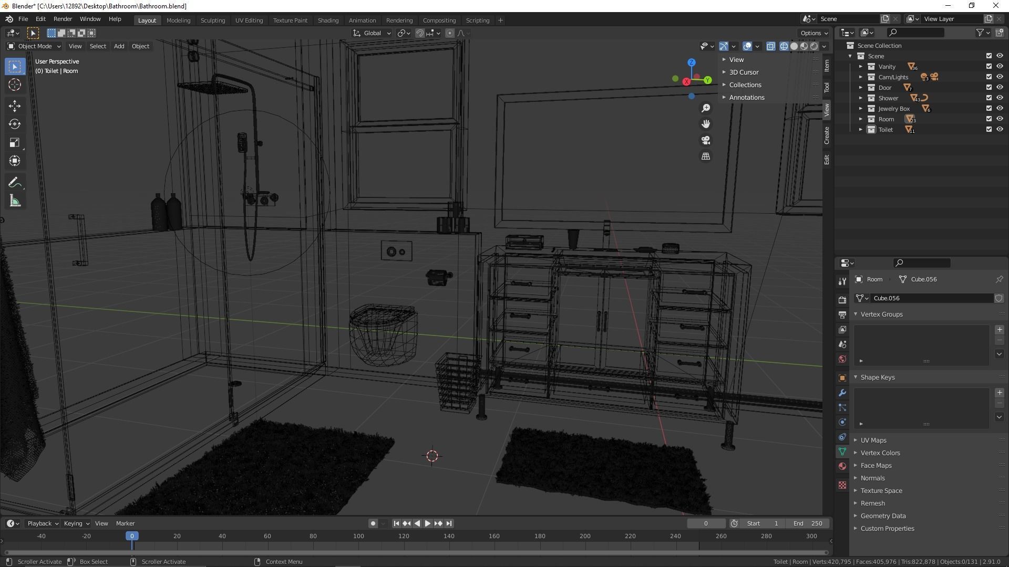The height and width of the screenshot is (567, 1009).
Task: Pin the properties editor context
Action: click(999, 279)
